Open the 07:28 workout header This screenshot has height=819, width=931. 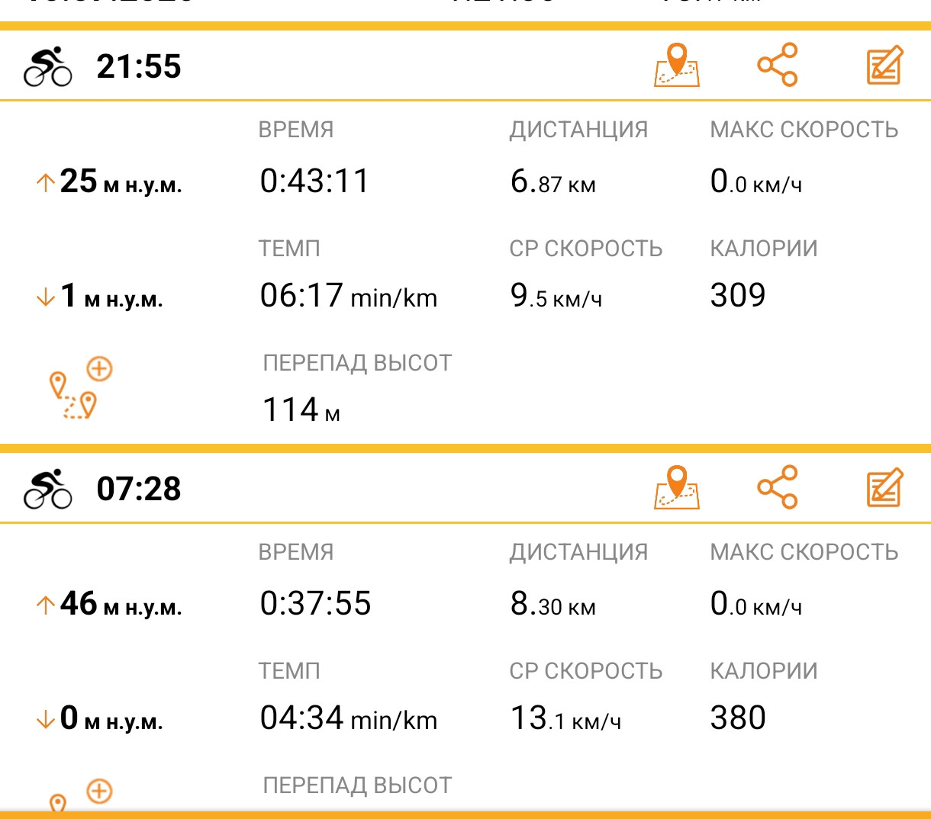click(465, 488)
